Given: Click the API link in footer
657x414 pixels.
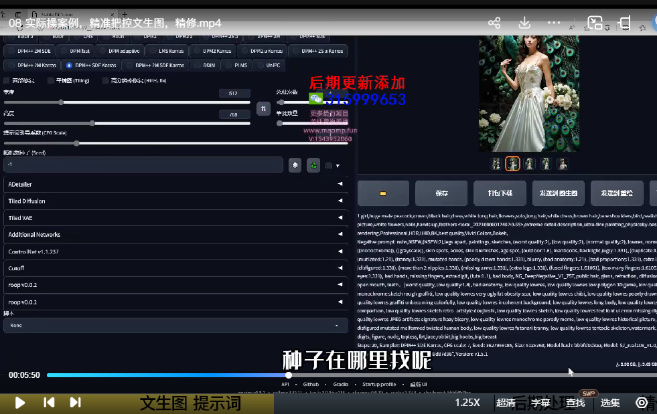Looking at the screenshot, I should pyautogui.click(x=285, y=385).
